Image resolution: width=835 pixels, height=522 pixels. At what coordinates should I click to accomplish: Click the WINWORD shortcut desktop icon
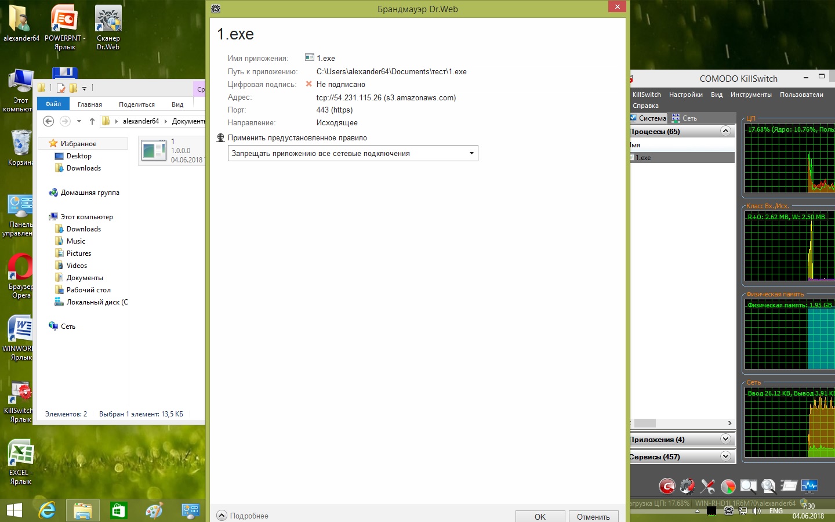(x=19, y=338)
